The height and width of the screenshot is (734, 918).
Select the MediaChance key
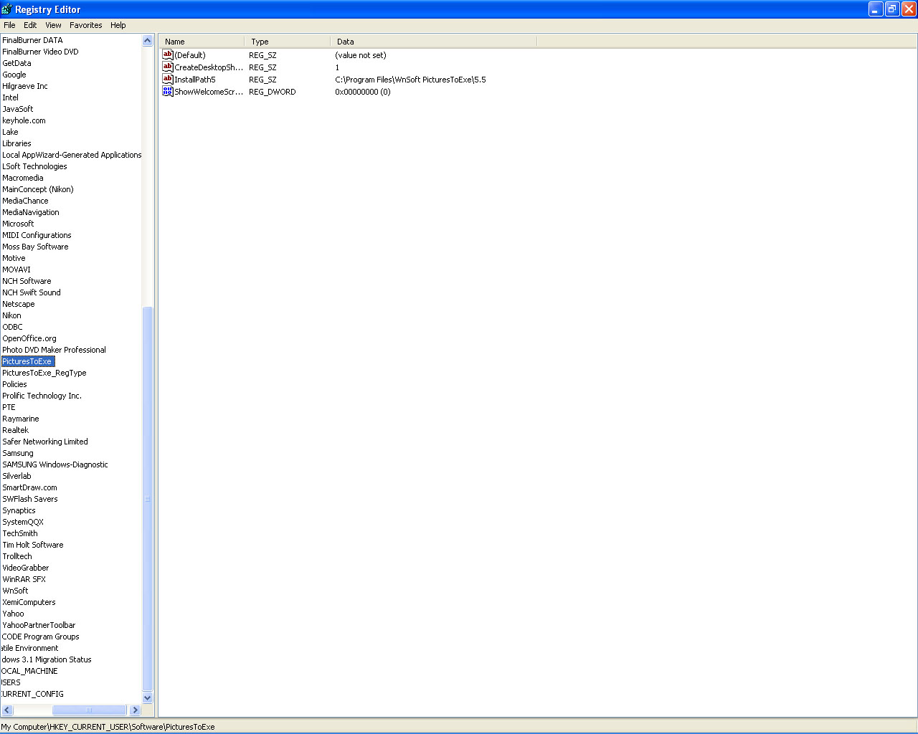click(x=25, y=201)
